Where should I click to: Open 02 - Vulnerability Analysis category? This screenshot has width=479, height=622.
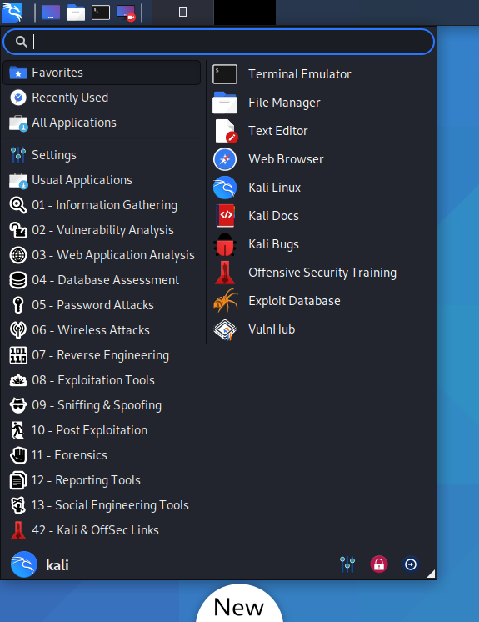(x=102, y=230)
